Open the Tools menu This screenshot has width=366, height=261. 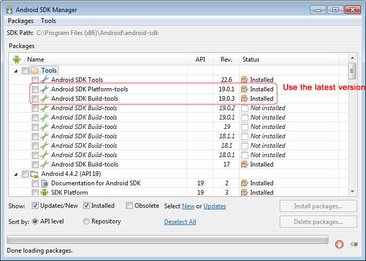point(48,21)
